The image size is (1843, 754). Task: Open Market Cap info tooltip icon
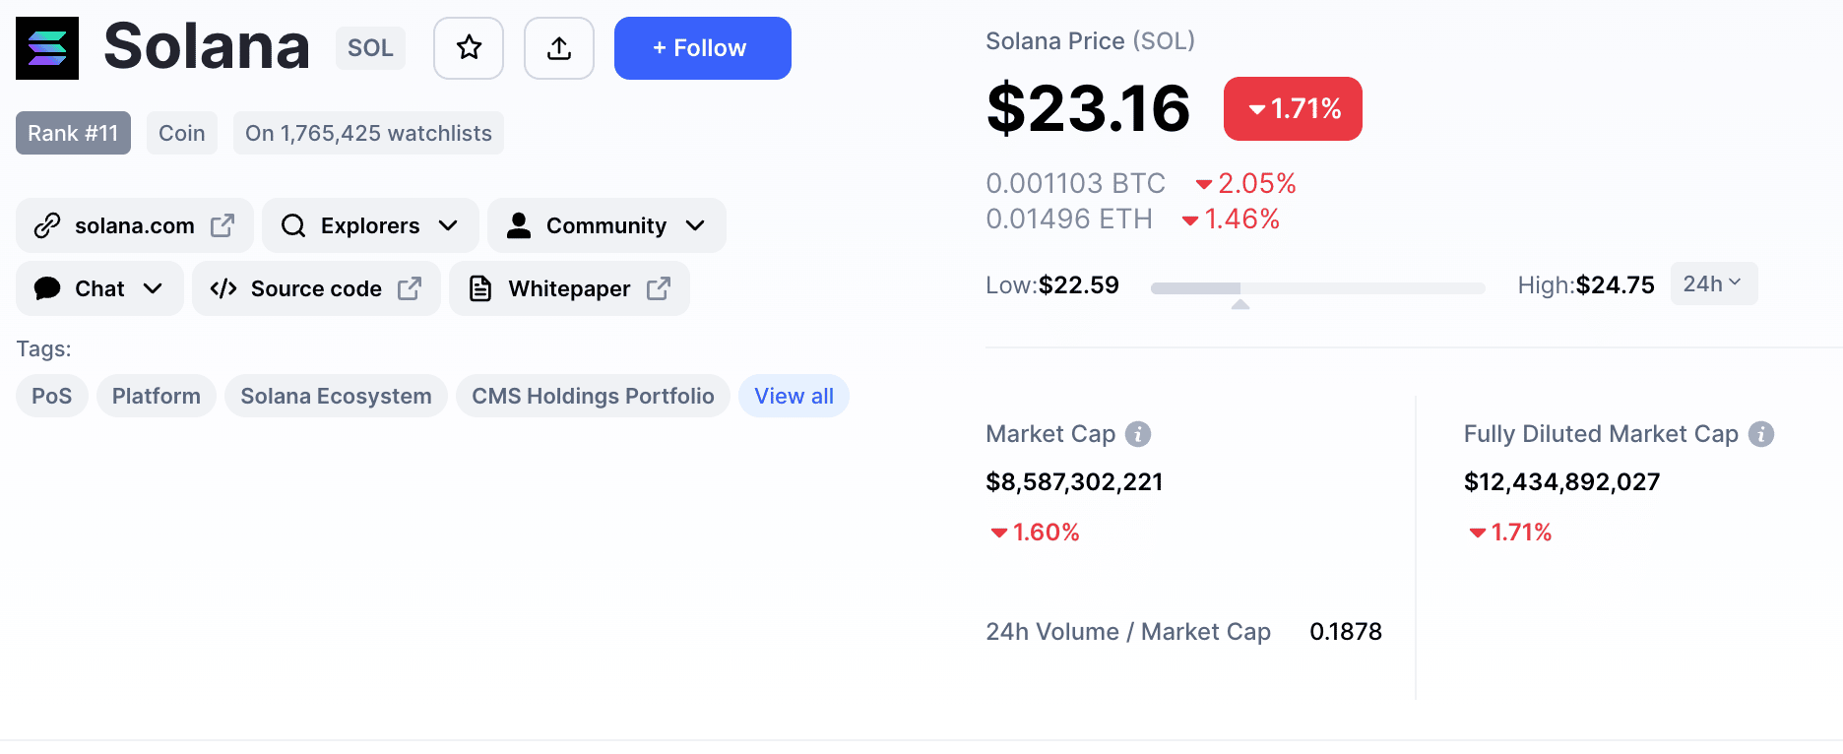[1138, 434]
